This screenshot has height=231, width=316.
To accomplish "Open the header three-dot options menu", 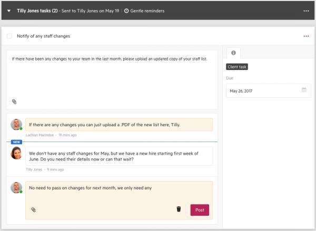I will click(x=306, y=11).
